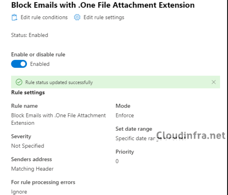Image resolution: width=228 pixels, height=195 pixels.
Task: Click the Cloudinfra.net watermark
Action: [191, 136]
